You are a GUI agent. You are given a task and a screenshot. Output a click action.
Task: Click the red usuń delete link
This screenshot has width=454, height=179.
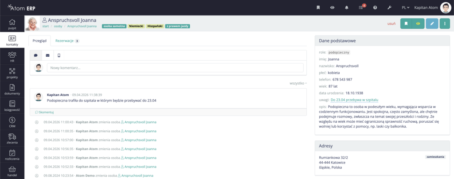(x=391, y=24)
